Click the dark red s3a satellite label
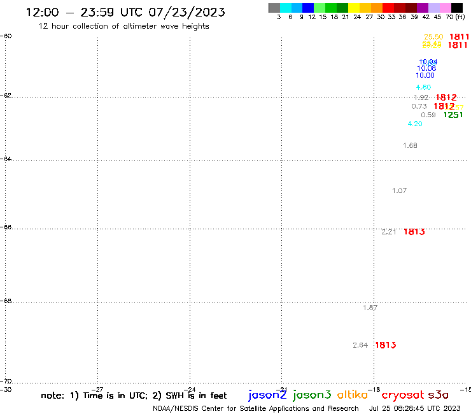 (x=439, y=395)
